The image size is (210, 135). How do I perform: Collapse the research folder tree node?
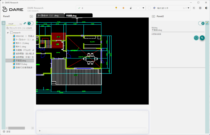pyautogui.click(x=7, y=33)
